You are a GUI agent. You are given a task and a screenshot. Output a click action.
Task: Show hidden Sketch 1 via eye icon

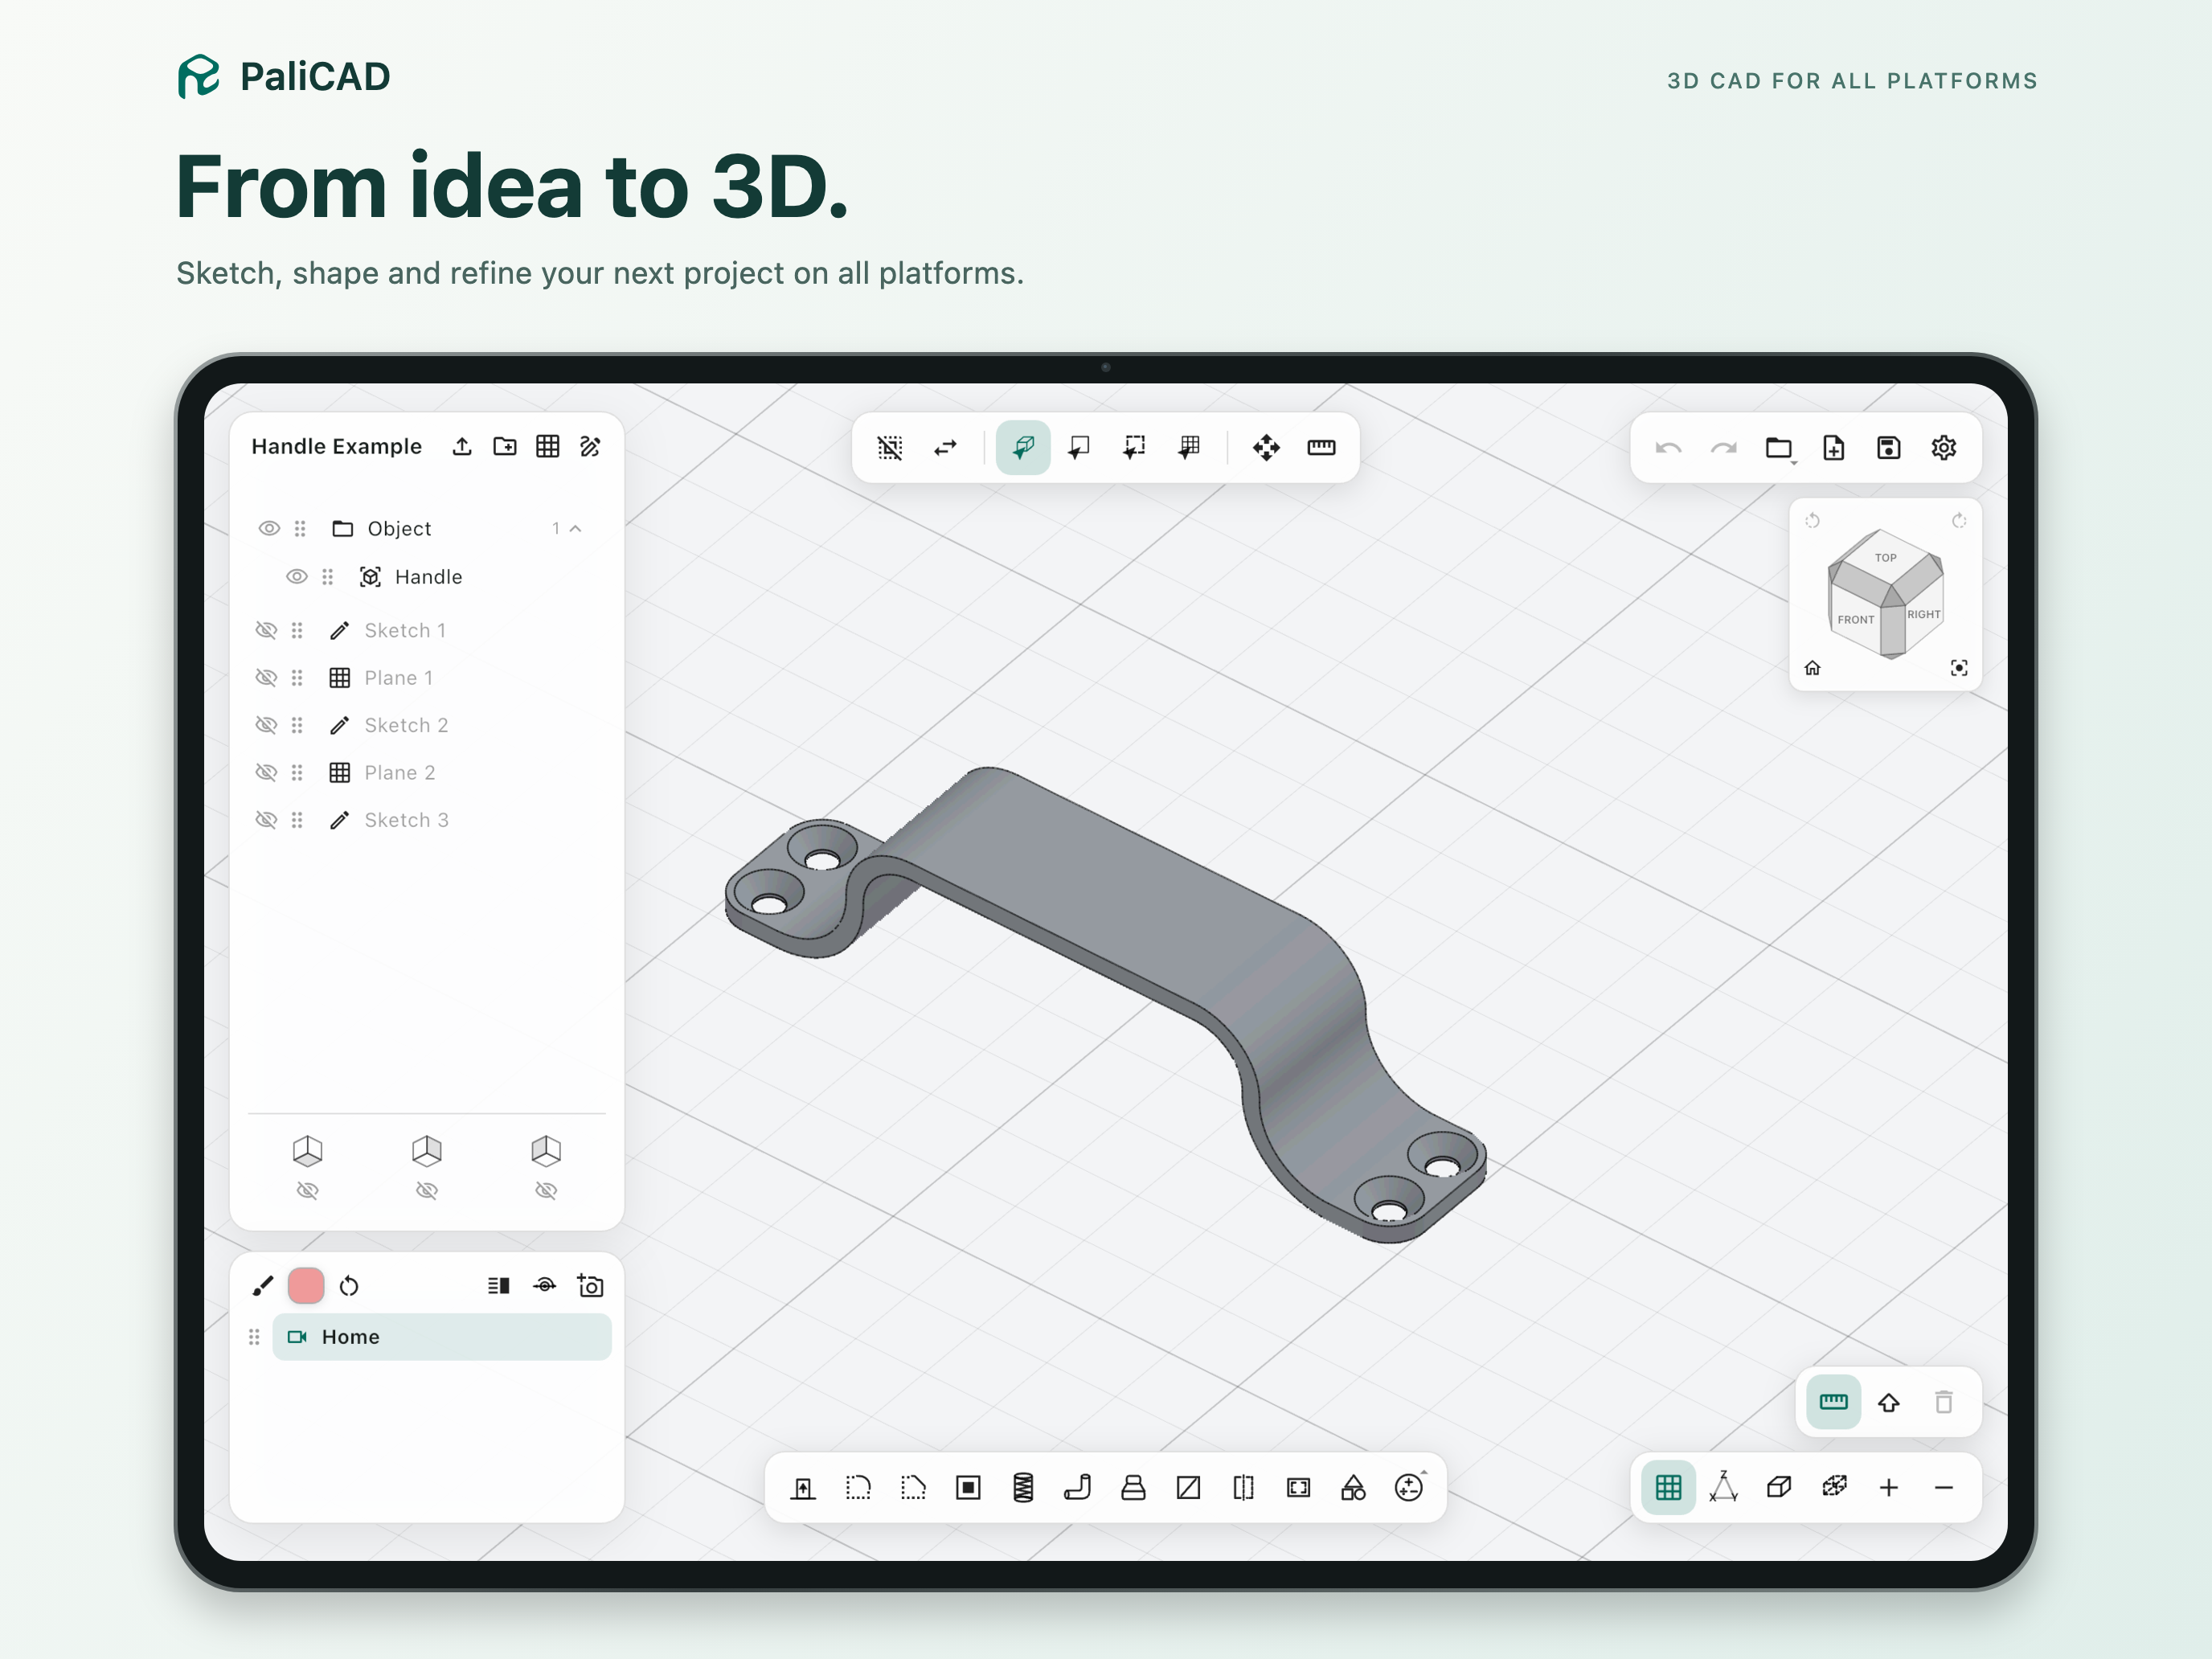click(266, 630)
